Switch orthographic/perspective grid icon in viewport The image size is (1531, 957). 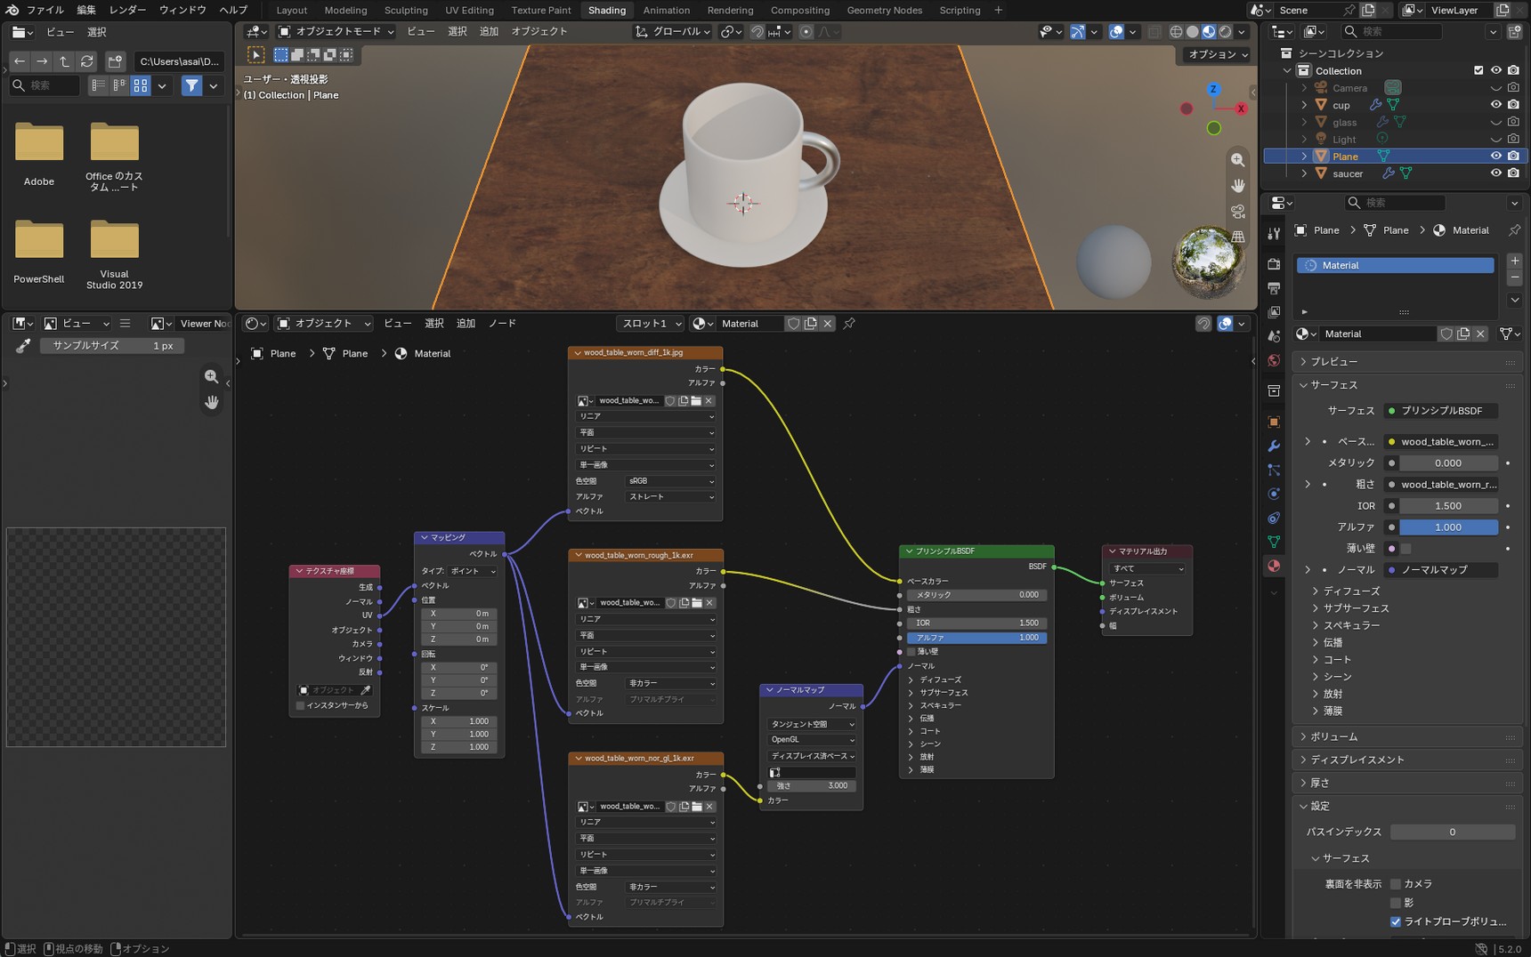1237,237
